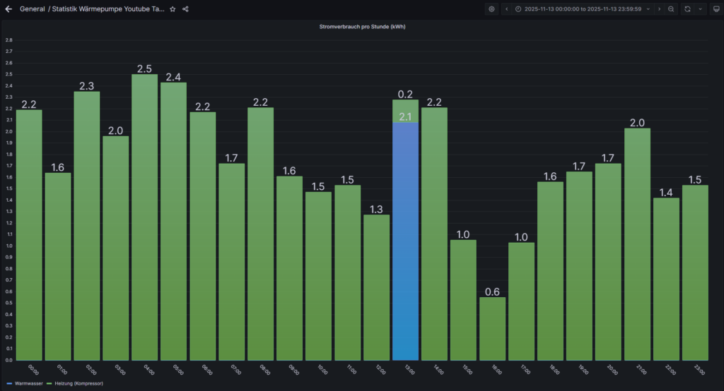Refresh the dashboard
The width and height of the screenshot is (724, 391).
[x=687, y=9]
